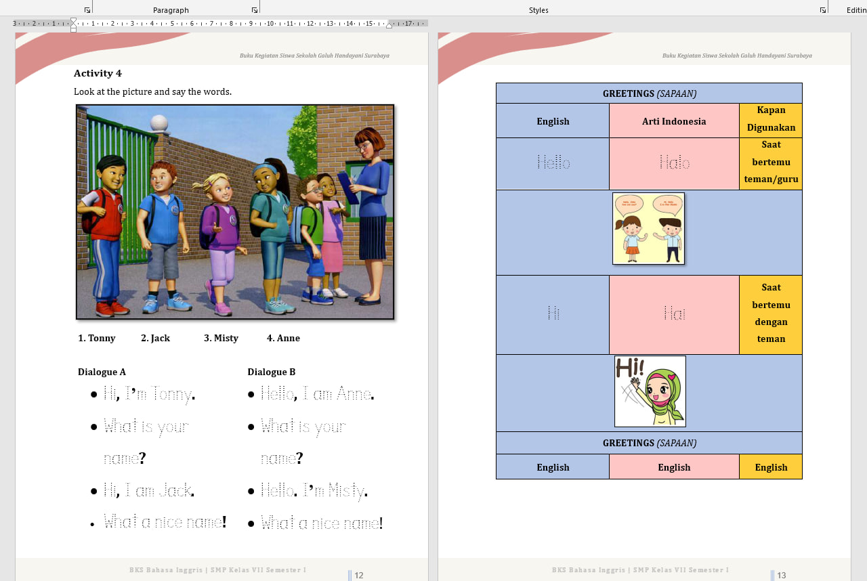The image size is (867, 581).
Task: Open the Paragraph settings dialog launcher
Action: click(x=255, y=10)
